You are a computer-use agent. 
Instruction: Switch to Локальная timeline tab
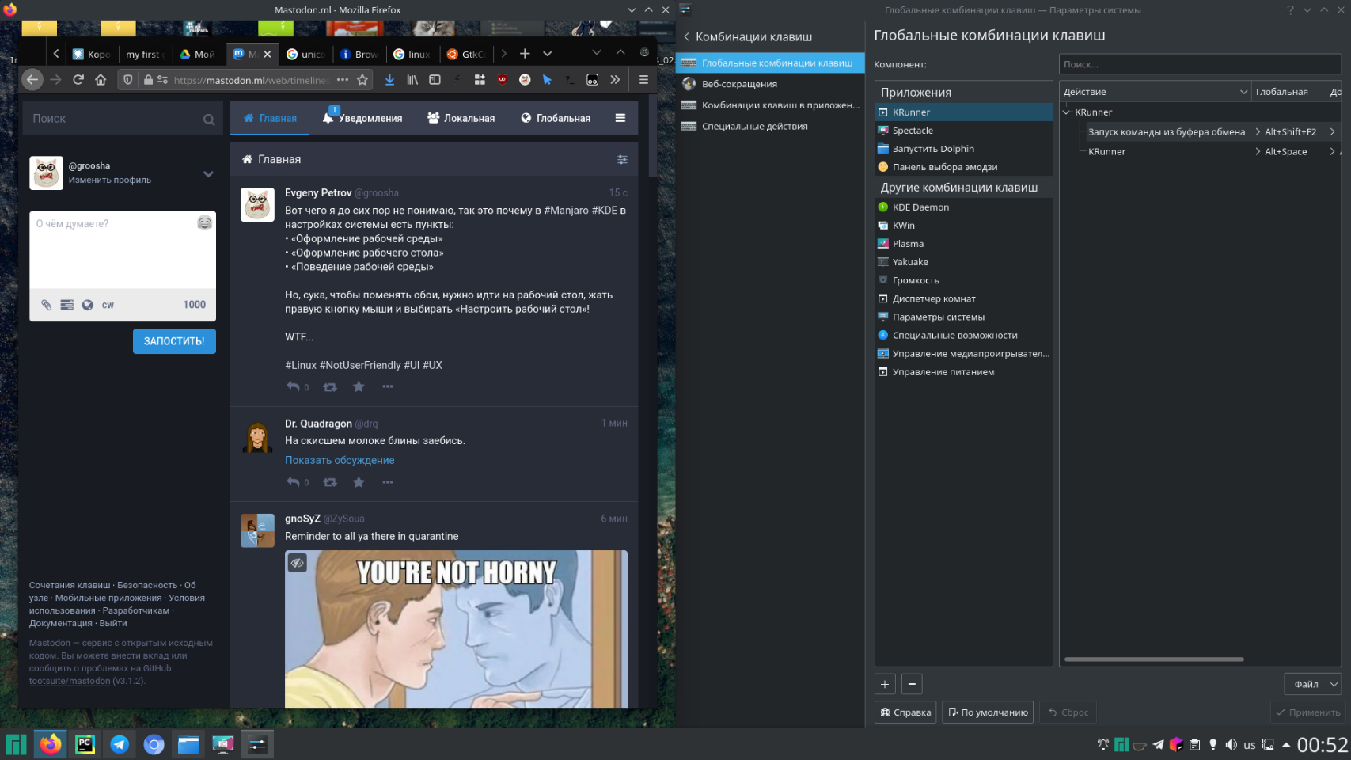click(x=461, y=118)
